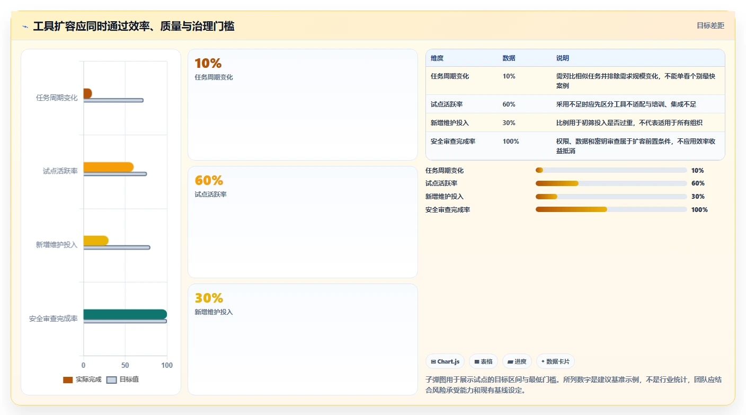This screenshot has height=415, width=746.
Task: Click the 试点活跃率 axis label in the chart
Action: (x=60, y=171)
